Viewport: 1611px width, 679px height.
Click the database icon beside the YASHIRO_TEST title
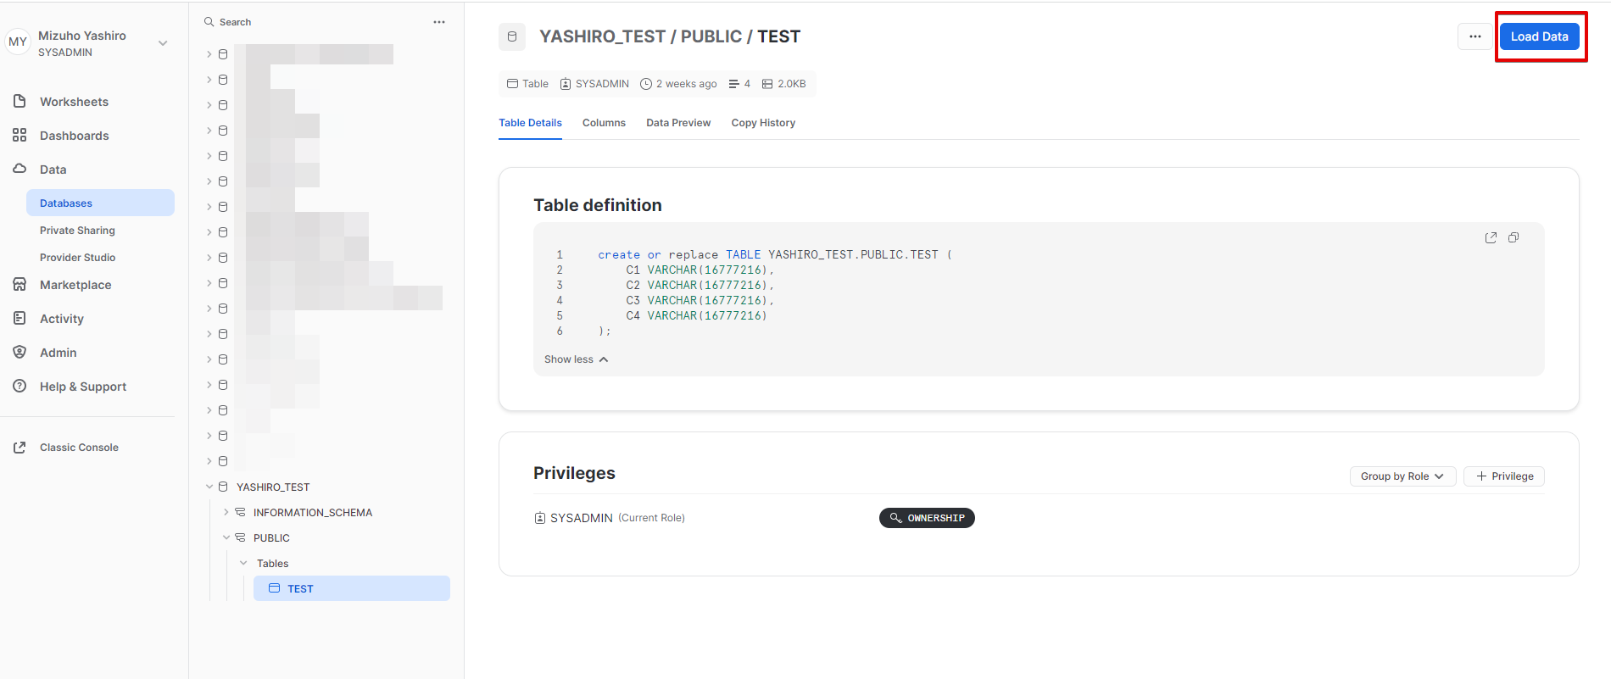click(x=512, y=36)
